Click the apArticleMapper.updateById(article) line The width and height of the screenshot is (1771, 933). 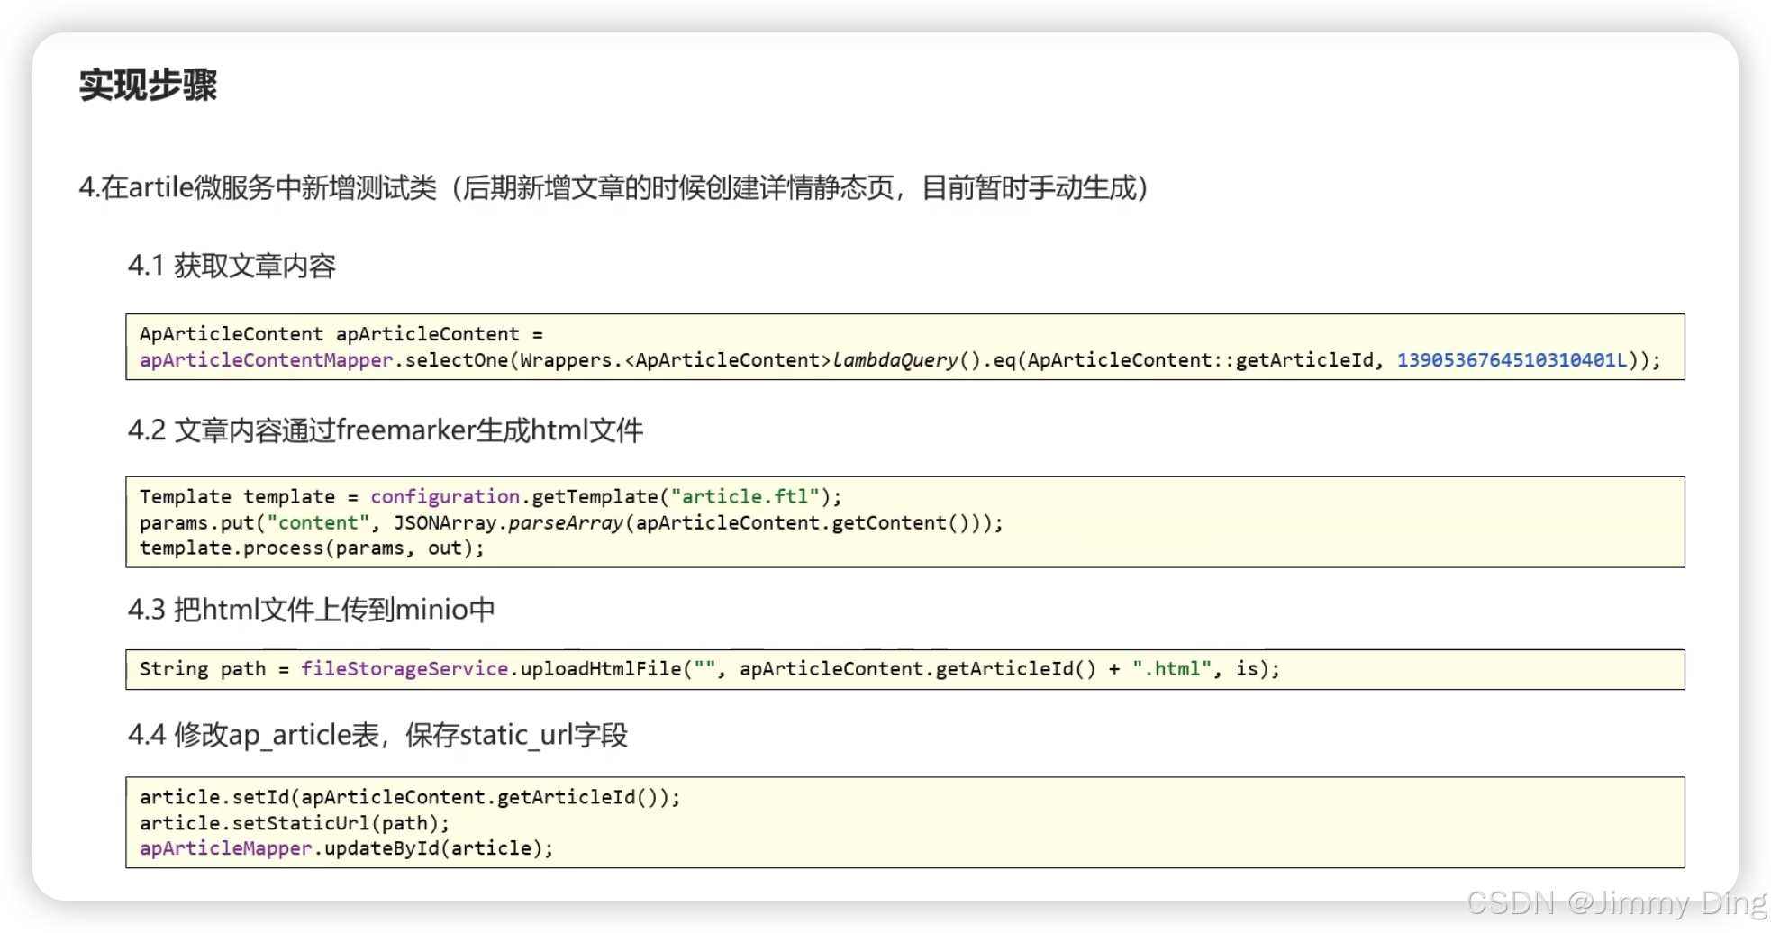click(347, 848)
